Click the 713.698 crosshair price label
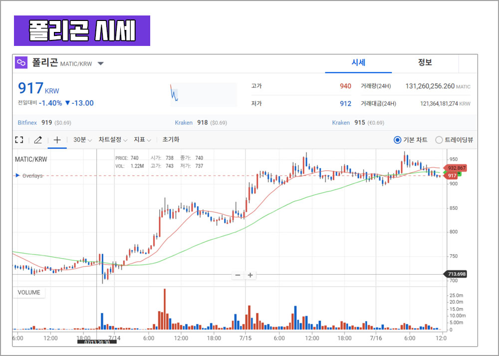499x356 pixels. coord(455,274)
